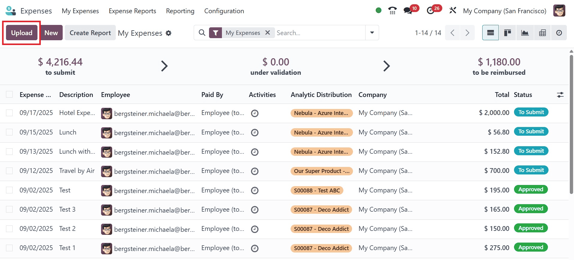Viewport: 574px width, 260px height.
Task: Switch to graph view
Action: pos(525,33)
